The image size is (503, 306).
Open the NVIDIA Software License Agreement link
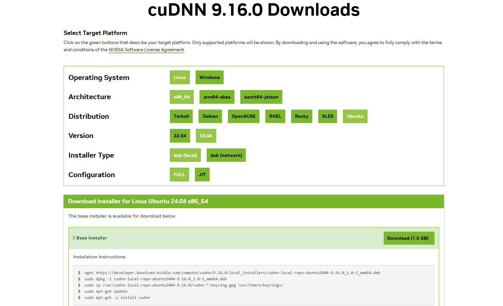point(146,50)
